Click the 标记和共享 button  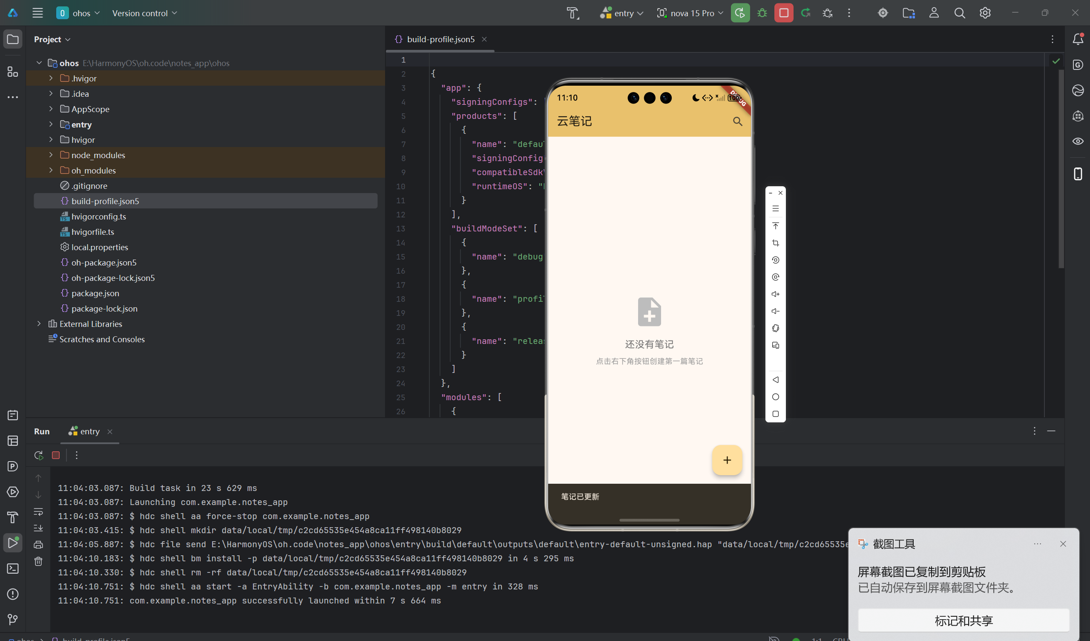pyautogui.click(x=963, y=621)
